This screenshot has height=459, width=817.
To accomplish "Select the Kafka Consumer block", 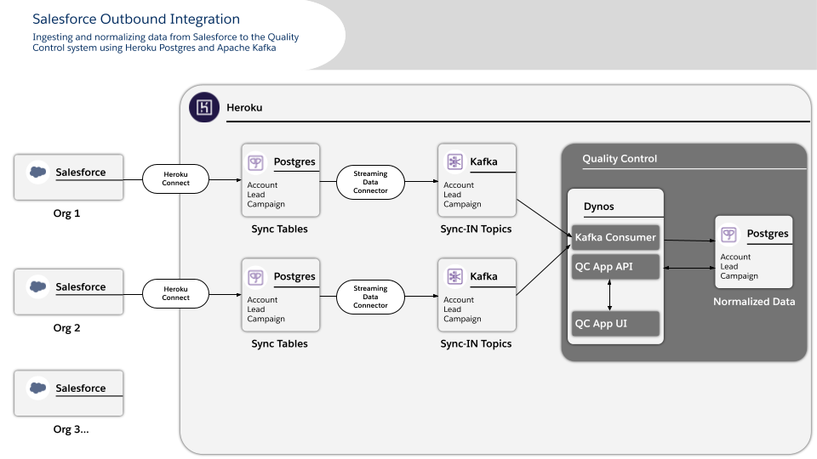I will pyautogui.click(x=615, y=237).
